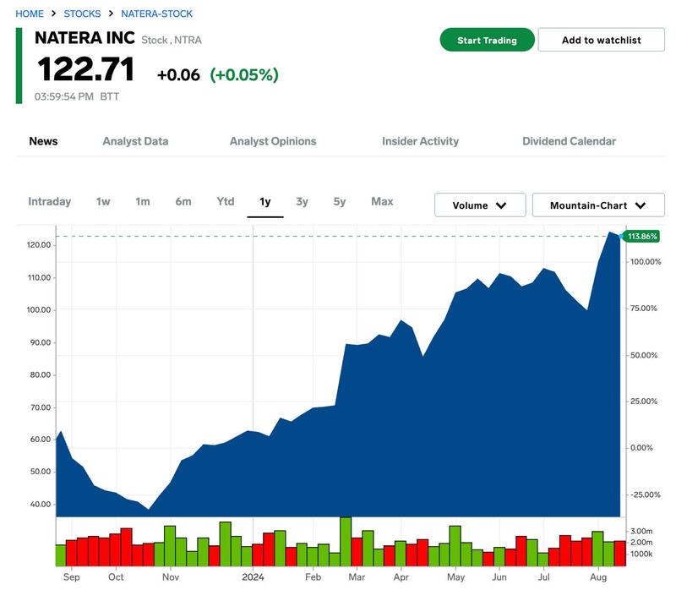Expand the Volume dropdown

[480, 205]
